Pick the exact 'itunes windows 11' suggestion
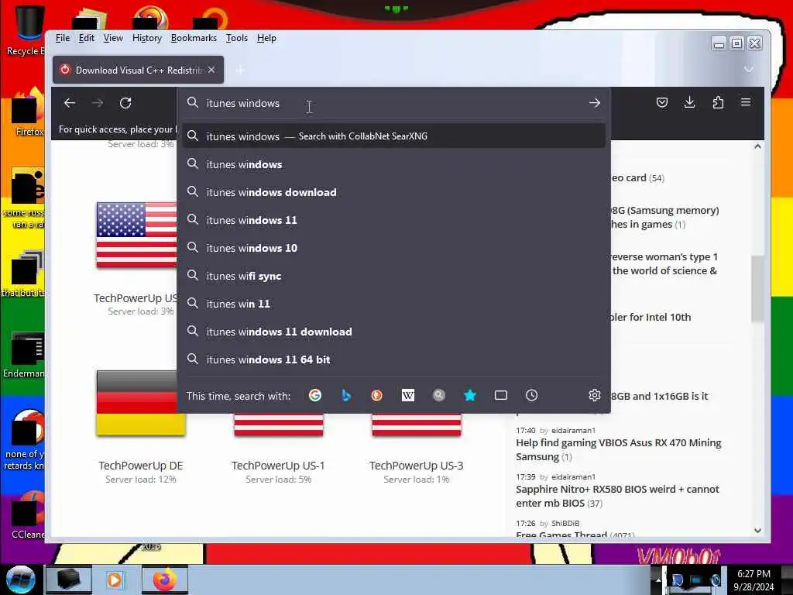 point(393,219)
